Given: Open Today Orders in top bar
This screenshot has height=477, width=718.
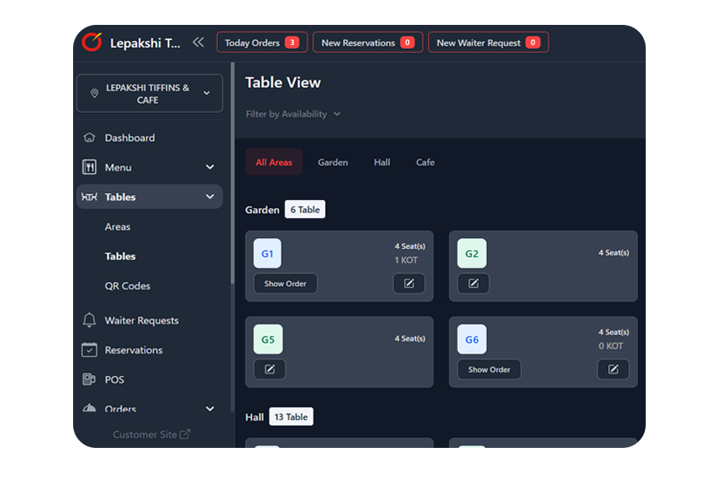Looking at the screenshot, I should point(262,42).
